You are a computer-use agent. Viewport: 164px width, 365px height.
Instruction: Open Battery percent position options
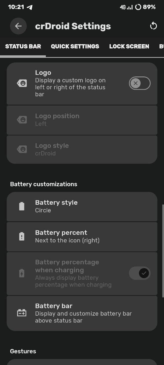[82, 237]
